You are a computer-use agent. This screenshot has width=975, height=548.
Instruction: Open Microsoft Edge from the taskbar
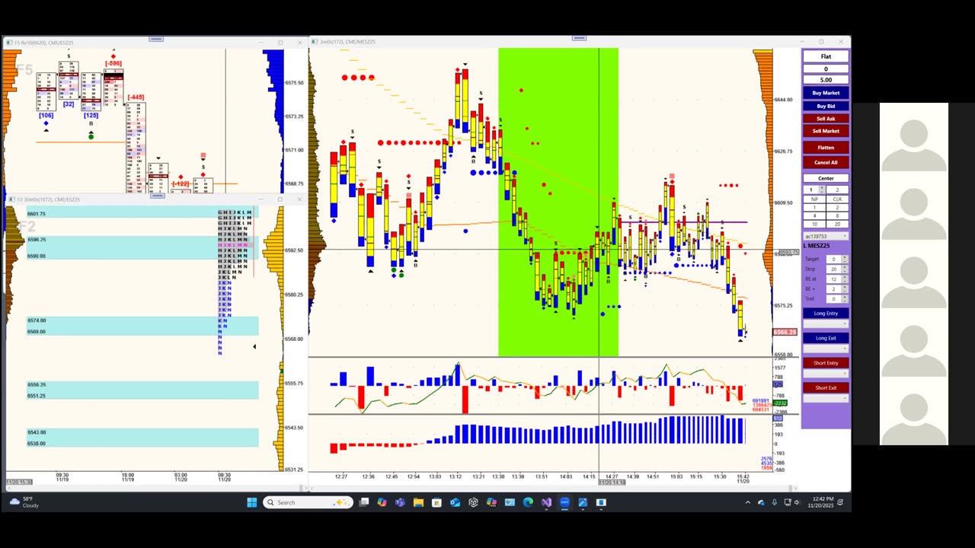[528, 502]
